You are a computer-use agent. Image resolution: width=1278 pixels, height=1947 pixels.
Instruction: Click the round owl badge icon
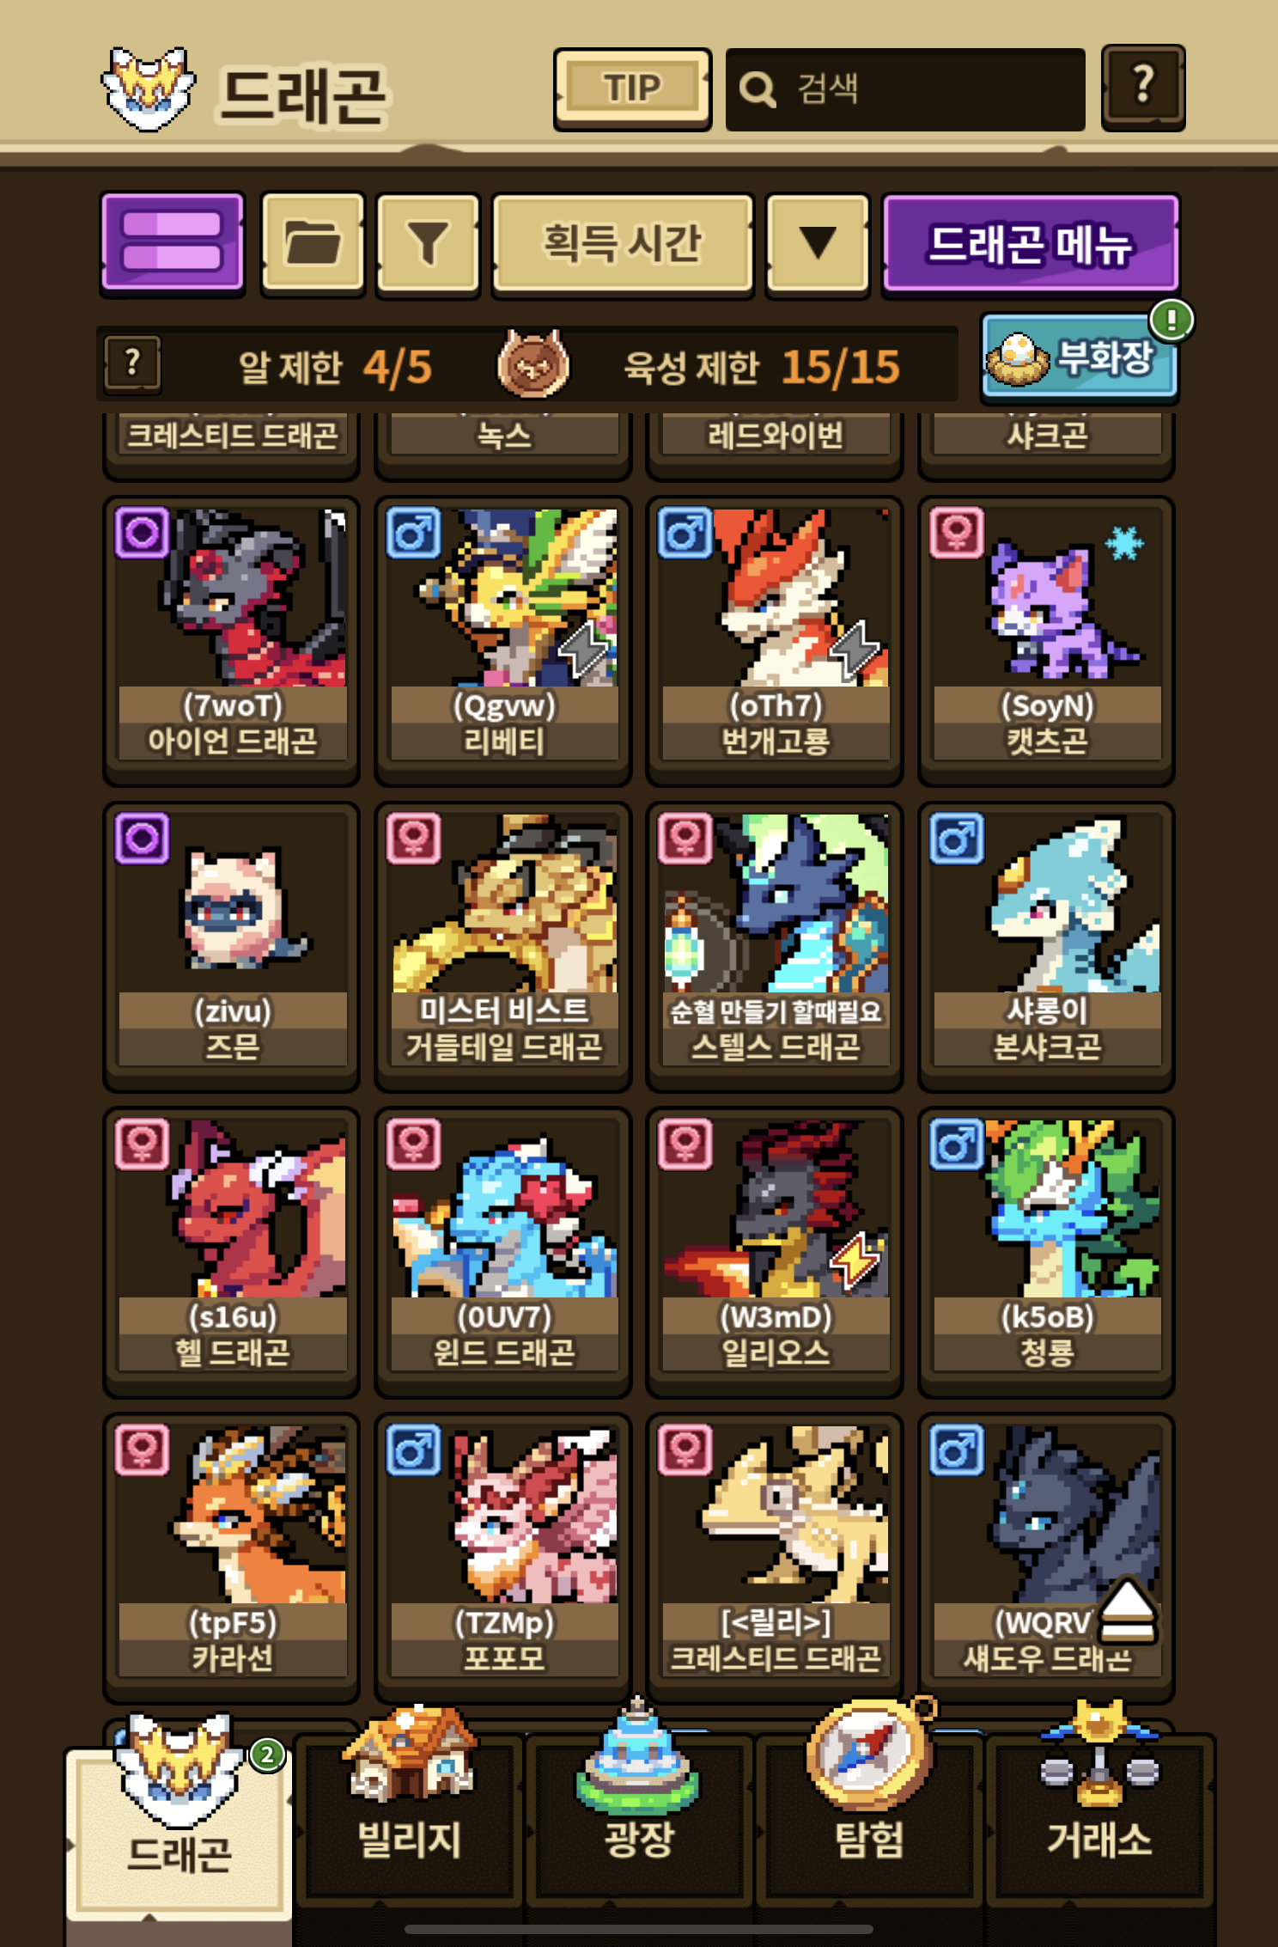click(x=532, y=364)
